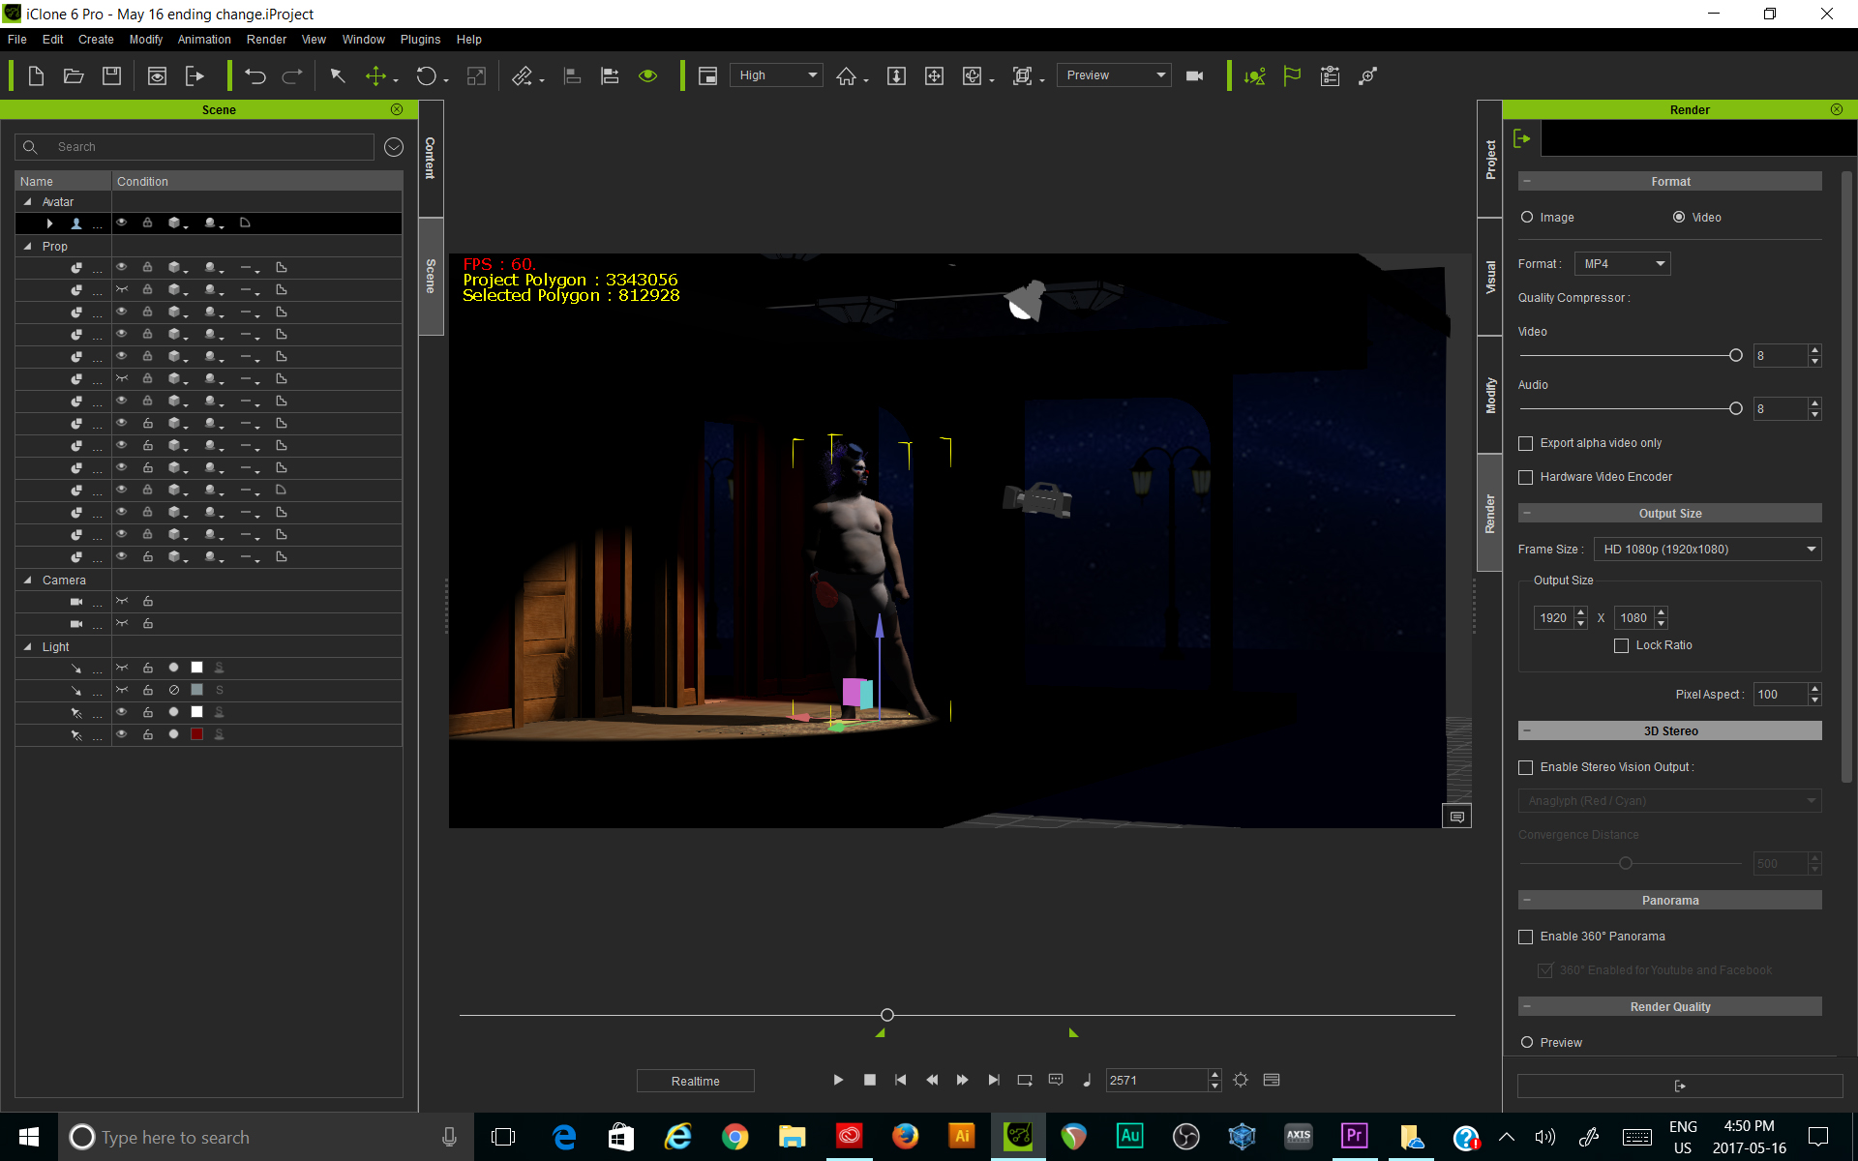Open the Scene search options chevron
Viewport: 1858px width, 1161px height.
tap(394, 147)
